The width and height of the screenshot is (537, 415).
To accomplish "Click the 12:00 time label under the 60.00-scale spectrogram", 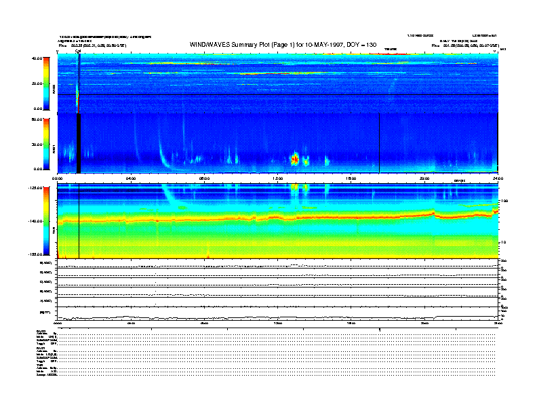I will click(x=277, y=178).
